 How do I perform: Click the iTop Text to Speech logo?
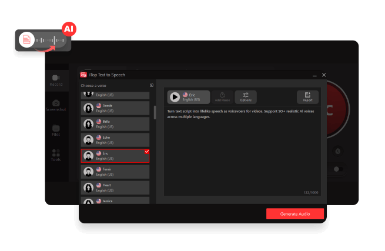[83, 75]
